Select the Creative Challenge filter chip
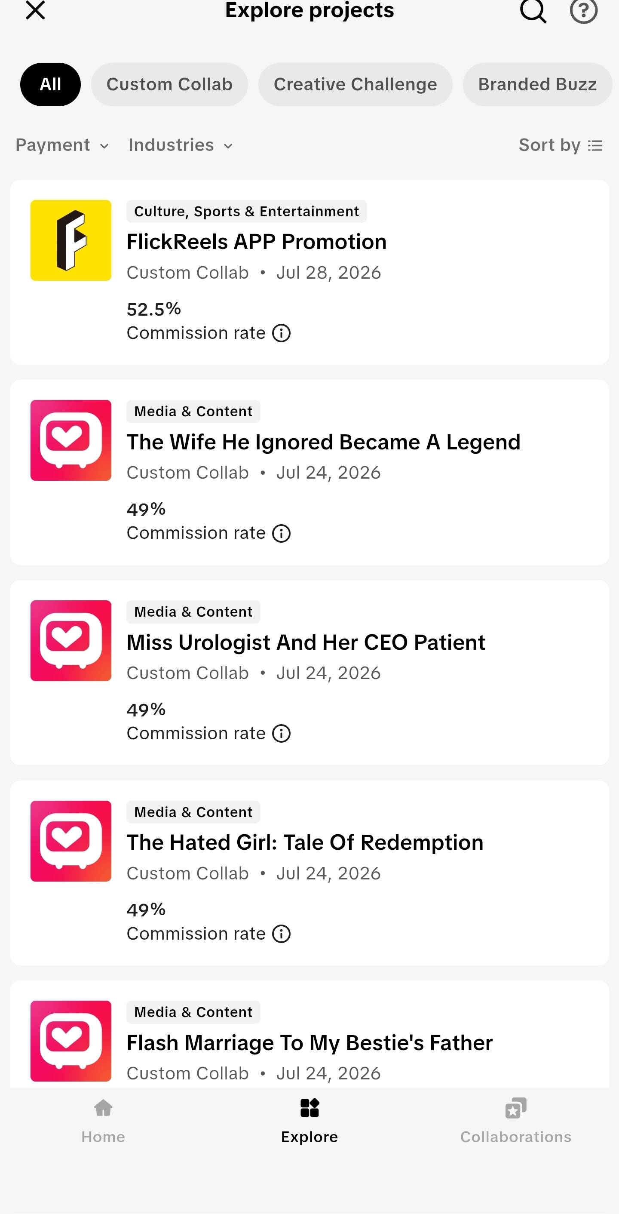 355,84
